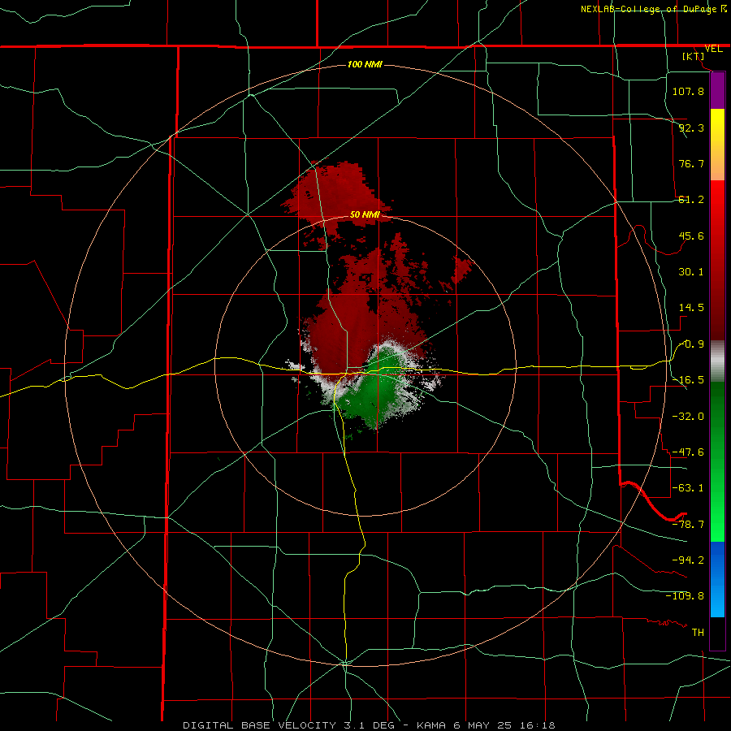Click the -63.1 velocity scale value

[x=688, y=488]
